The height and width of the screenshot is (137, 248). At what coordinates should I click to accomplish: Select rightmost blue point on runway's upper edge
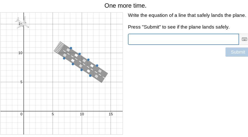(97, 66)
